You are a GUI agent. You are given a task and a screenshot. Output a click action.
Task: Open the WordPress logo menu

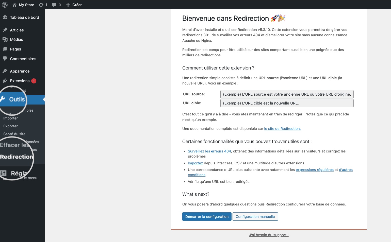point(5,5)
